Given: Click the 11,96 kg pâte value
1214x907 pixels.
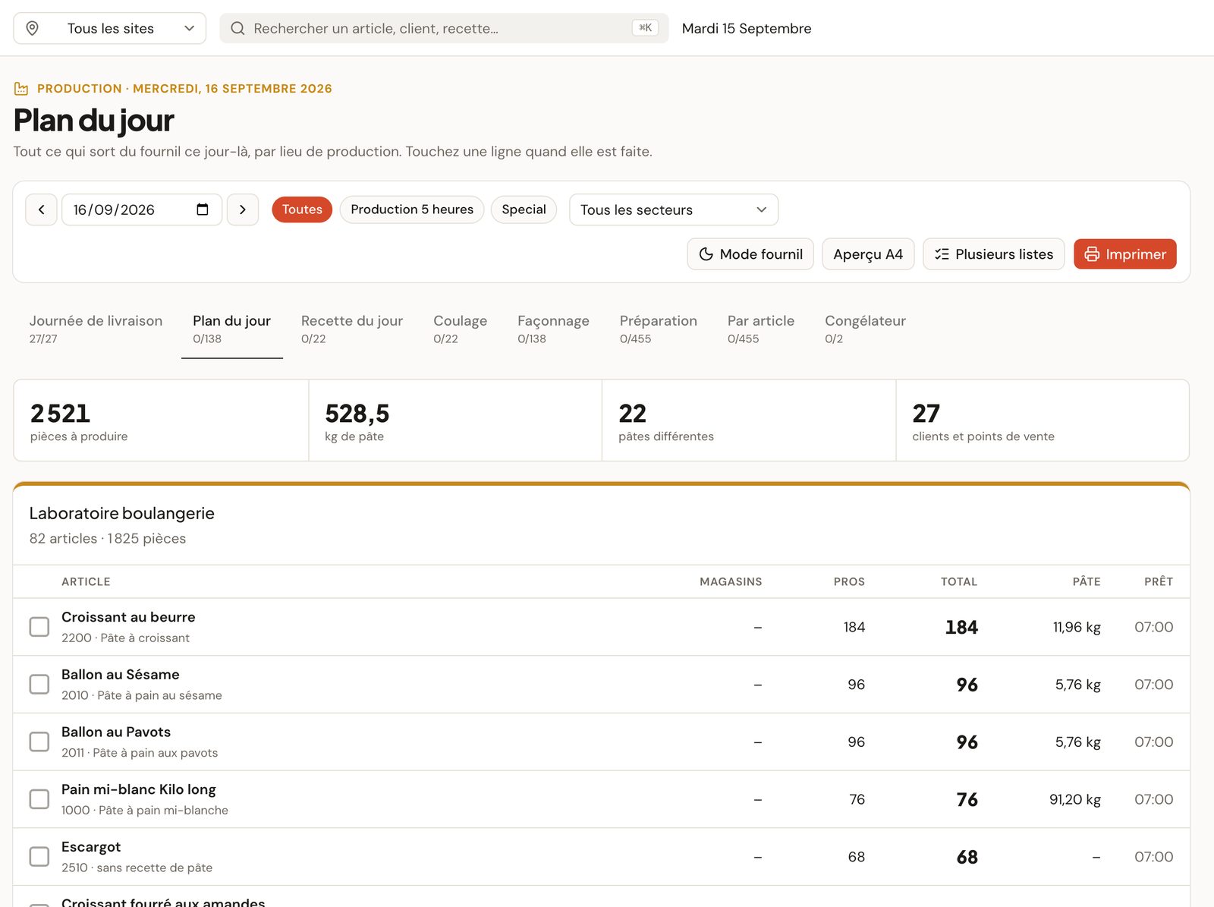Looking at the screenshot, I should 1077,627.
